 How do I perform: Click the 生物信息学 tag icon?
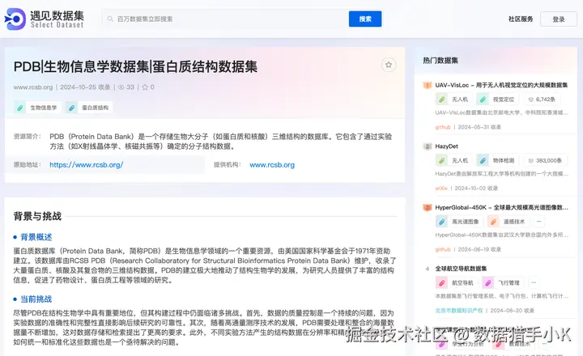click(20, 108)
